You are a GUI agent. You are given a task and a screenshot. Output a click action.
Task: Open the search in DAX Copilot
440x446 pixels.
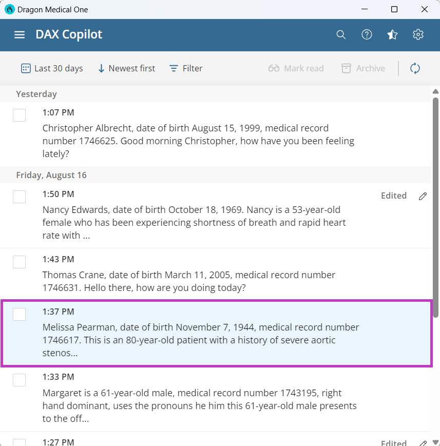(341, 35)
